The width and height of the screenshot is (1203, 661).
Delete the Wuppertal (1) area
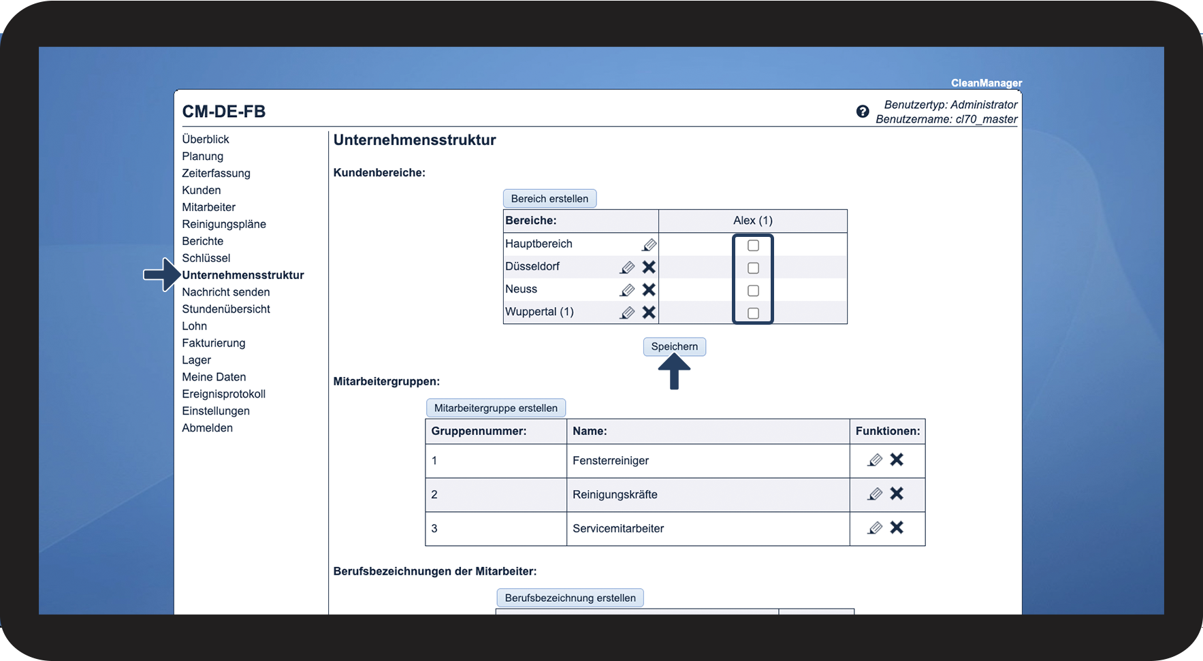649,312
